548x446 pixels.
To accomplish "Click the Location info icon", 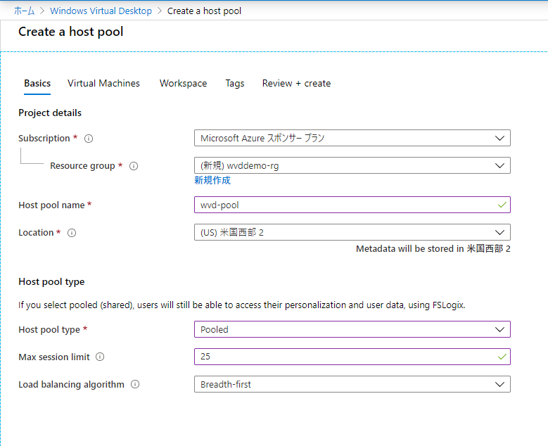I will point(71,233).
